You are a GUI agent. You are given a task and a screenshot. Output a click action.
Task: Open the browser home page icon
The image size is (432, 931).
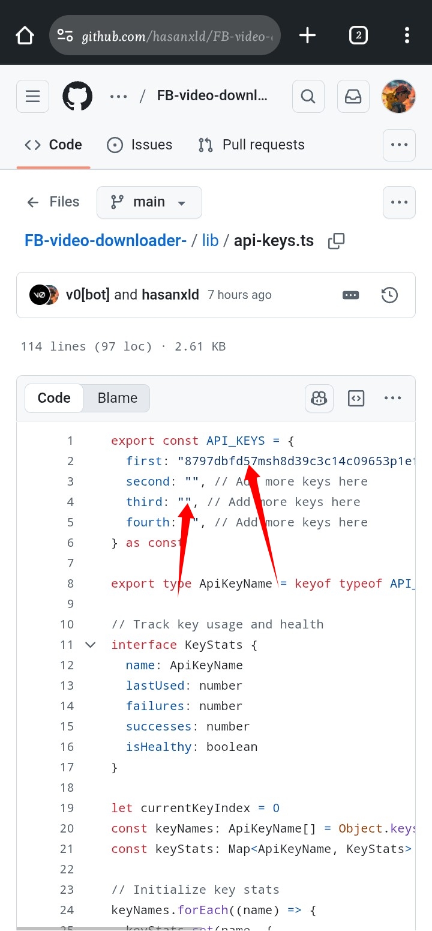coord(25,35)
